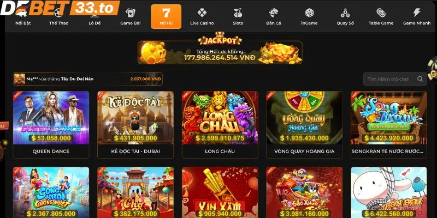Screen dimensions: 437x218
Task: Open the Tây Du Đại Náo winner notification
Action: (x=88, y=79)
